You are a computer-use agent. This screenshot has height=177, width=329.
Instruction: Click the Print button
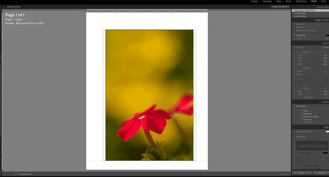pyautogui.click(x=302, y=173)
